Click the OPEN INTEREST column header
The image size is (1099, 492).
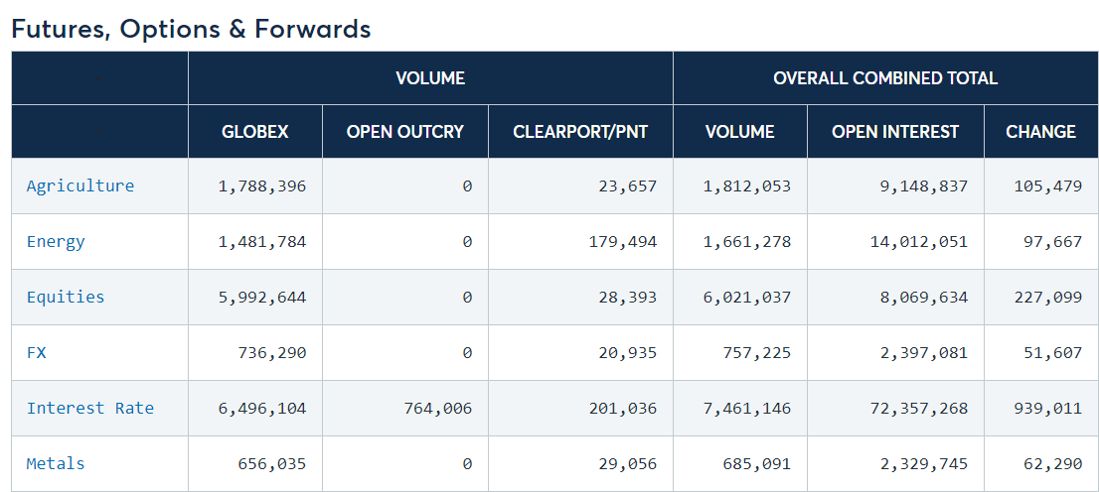click(x=895, y=132)
